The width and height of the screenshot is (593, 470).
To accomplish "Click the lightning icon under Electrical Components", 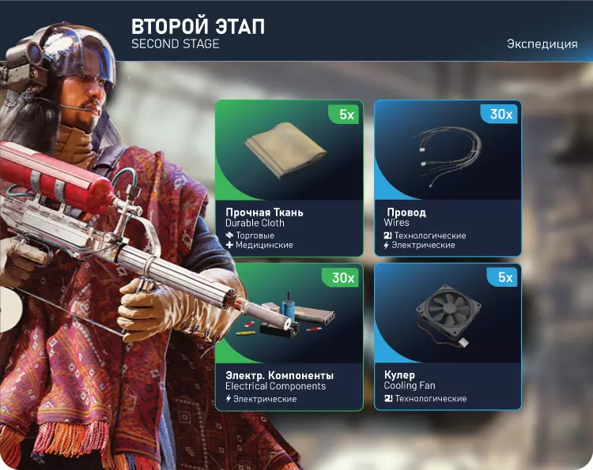I will (x=228, y=399).
